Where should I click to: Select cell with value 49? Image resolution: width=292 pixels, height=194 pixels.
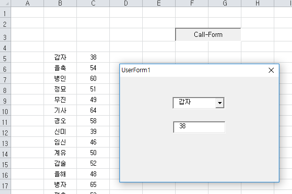pos(93,100)
